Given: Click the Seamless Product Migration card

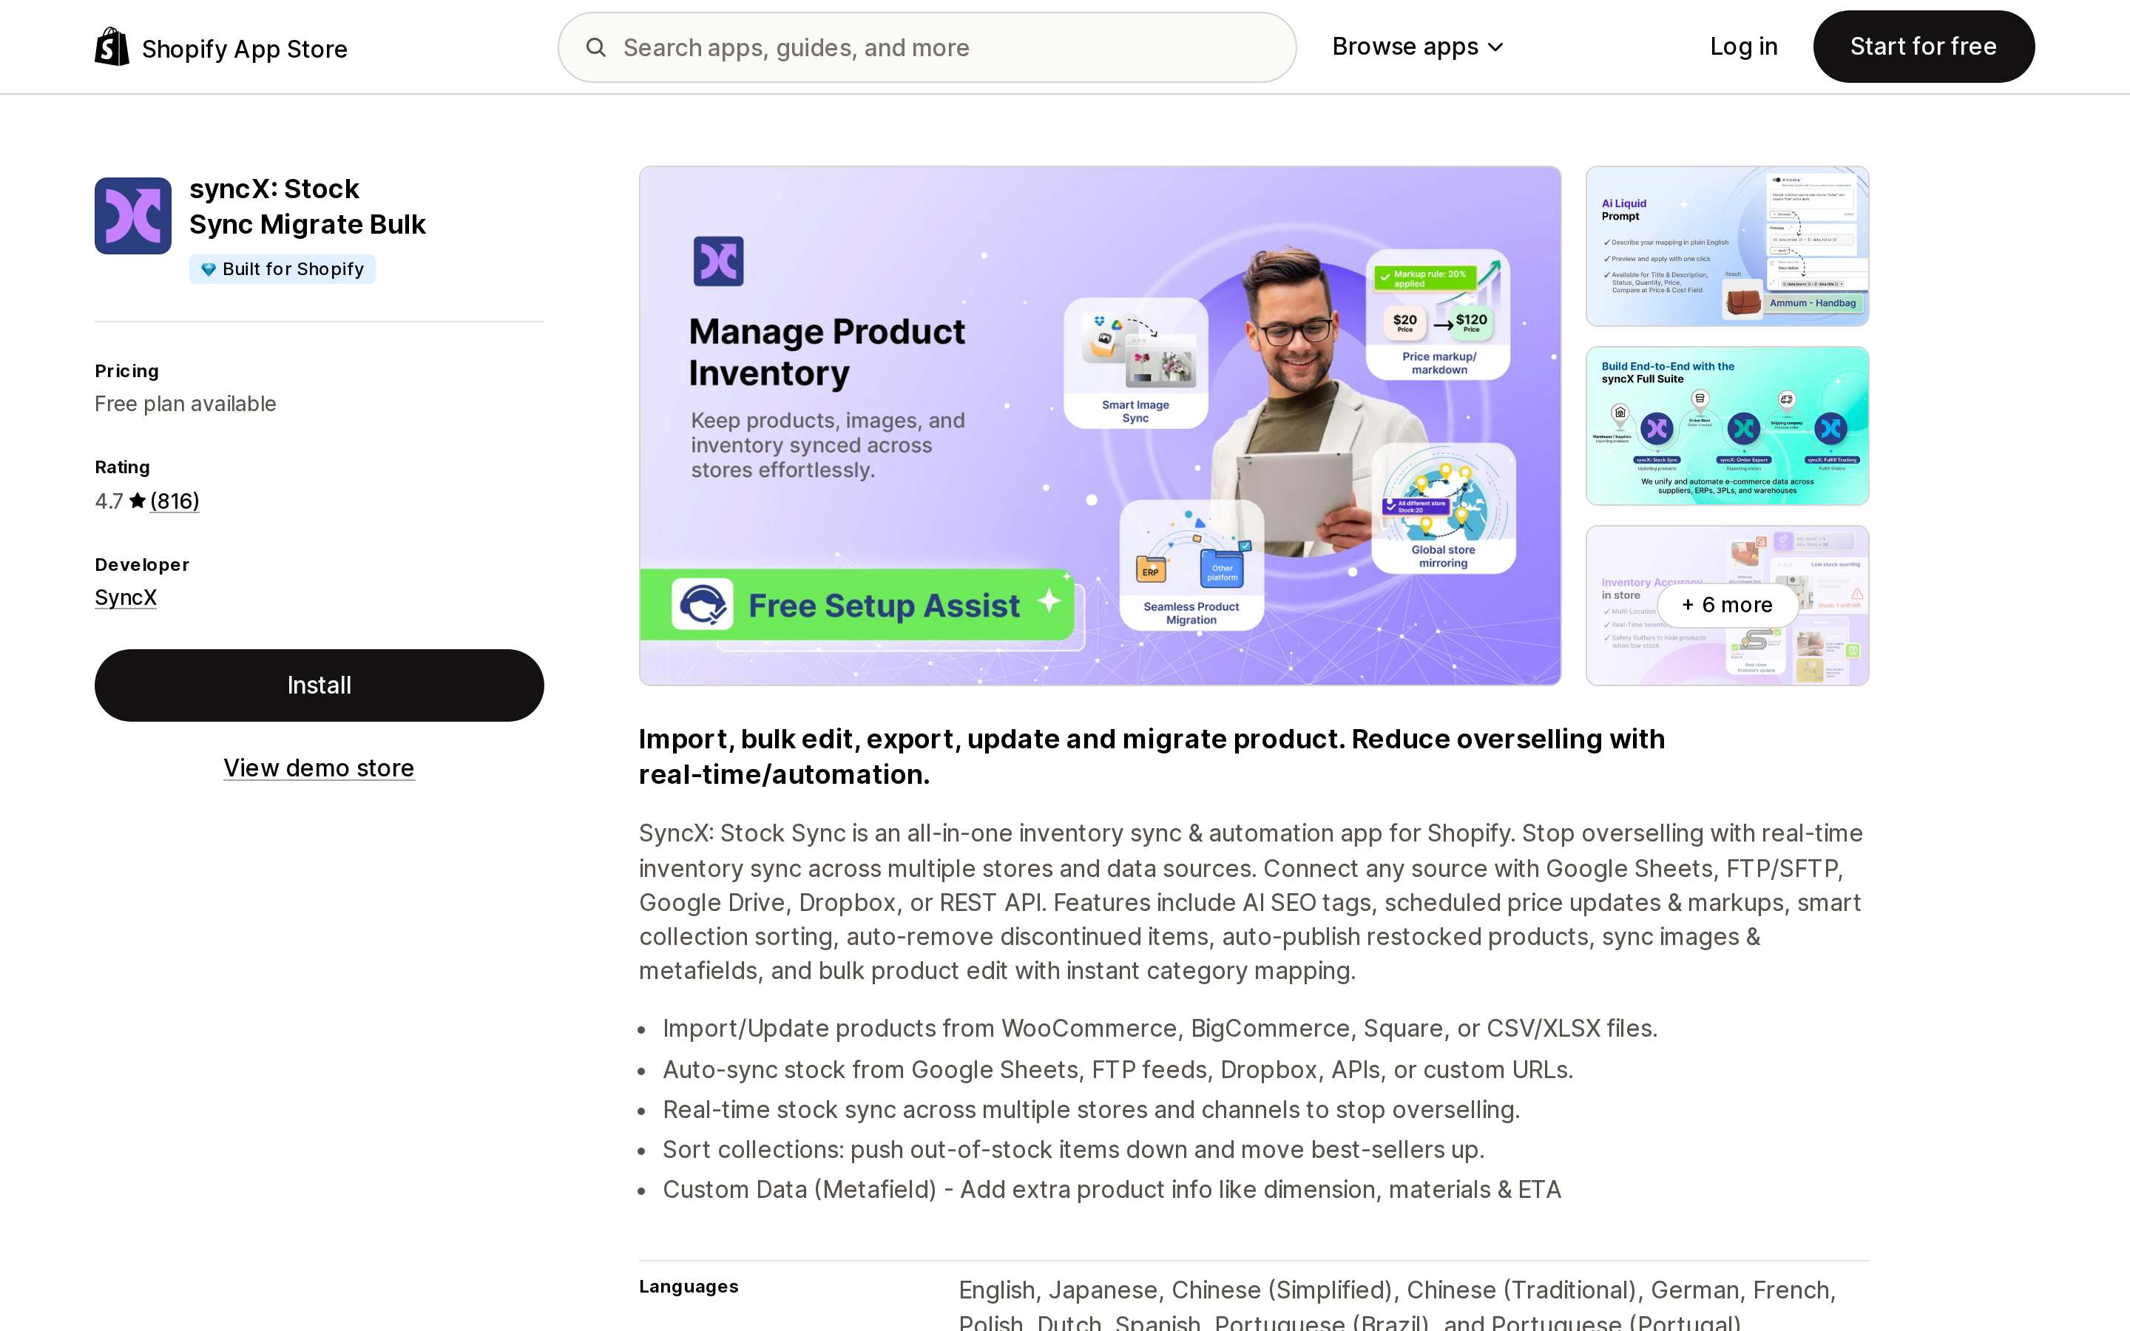Looking at the screenshot, I should tap(1191, 565).
